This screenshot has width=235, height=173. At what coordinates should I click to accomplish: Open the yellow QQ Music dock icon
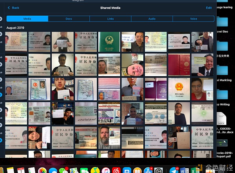pyautogui.click(x=95, y=170)
